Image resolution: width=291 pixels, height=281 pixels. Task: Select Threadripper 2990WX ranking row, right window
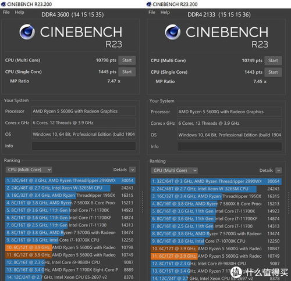pos(216,181)
